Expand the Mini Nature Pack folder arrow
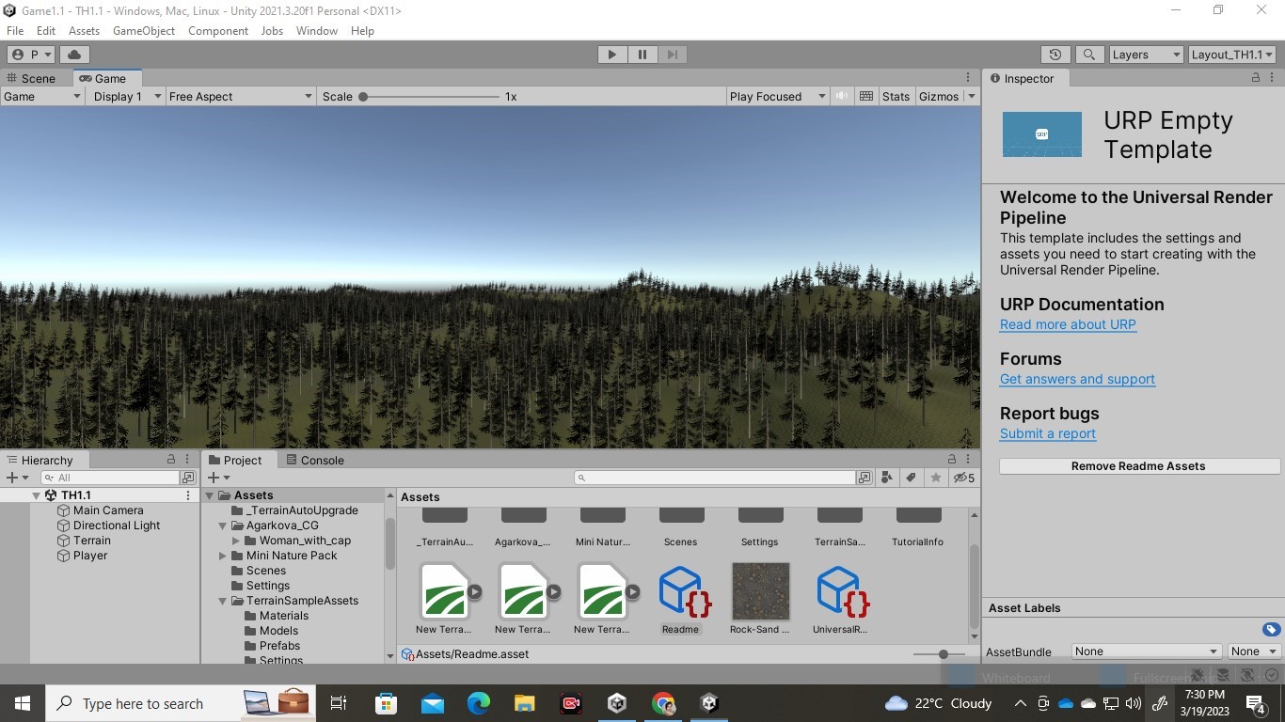Screen dimensions: 1285x722 tap(224, 556)
